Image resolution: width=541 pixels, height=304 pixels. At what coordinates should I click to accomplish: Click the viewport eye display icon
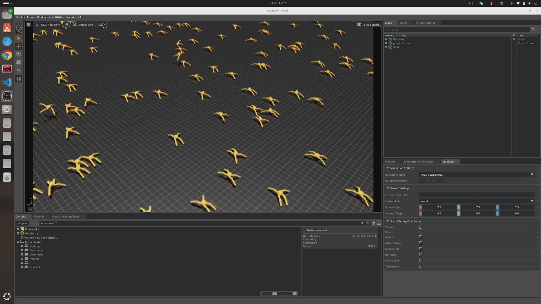pos(67,25)
